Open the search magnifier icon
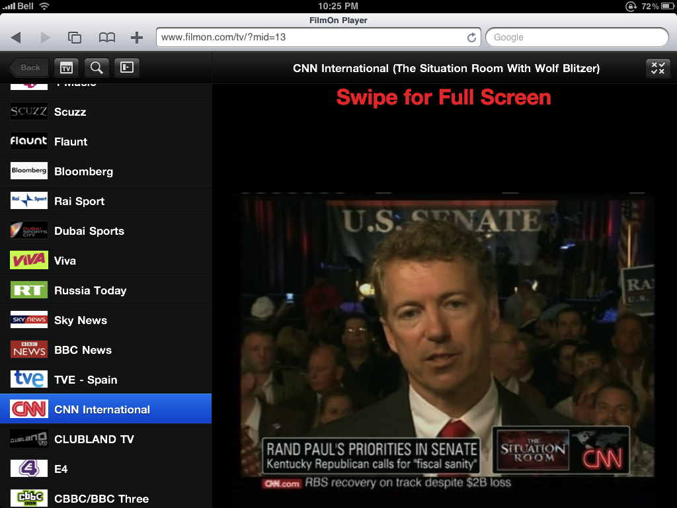The height and width of the screenshot is (508, 677). 97,67
